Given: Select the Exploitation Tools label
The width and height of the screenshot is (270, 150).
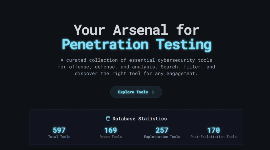Looking at the screenshot, I should pos(162,137).
